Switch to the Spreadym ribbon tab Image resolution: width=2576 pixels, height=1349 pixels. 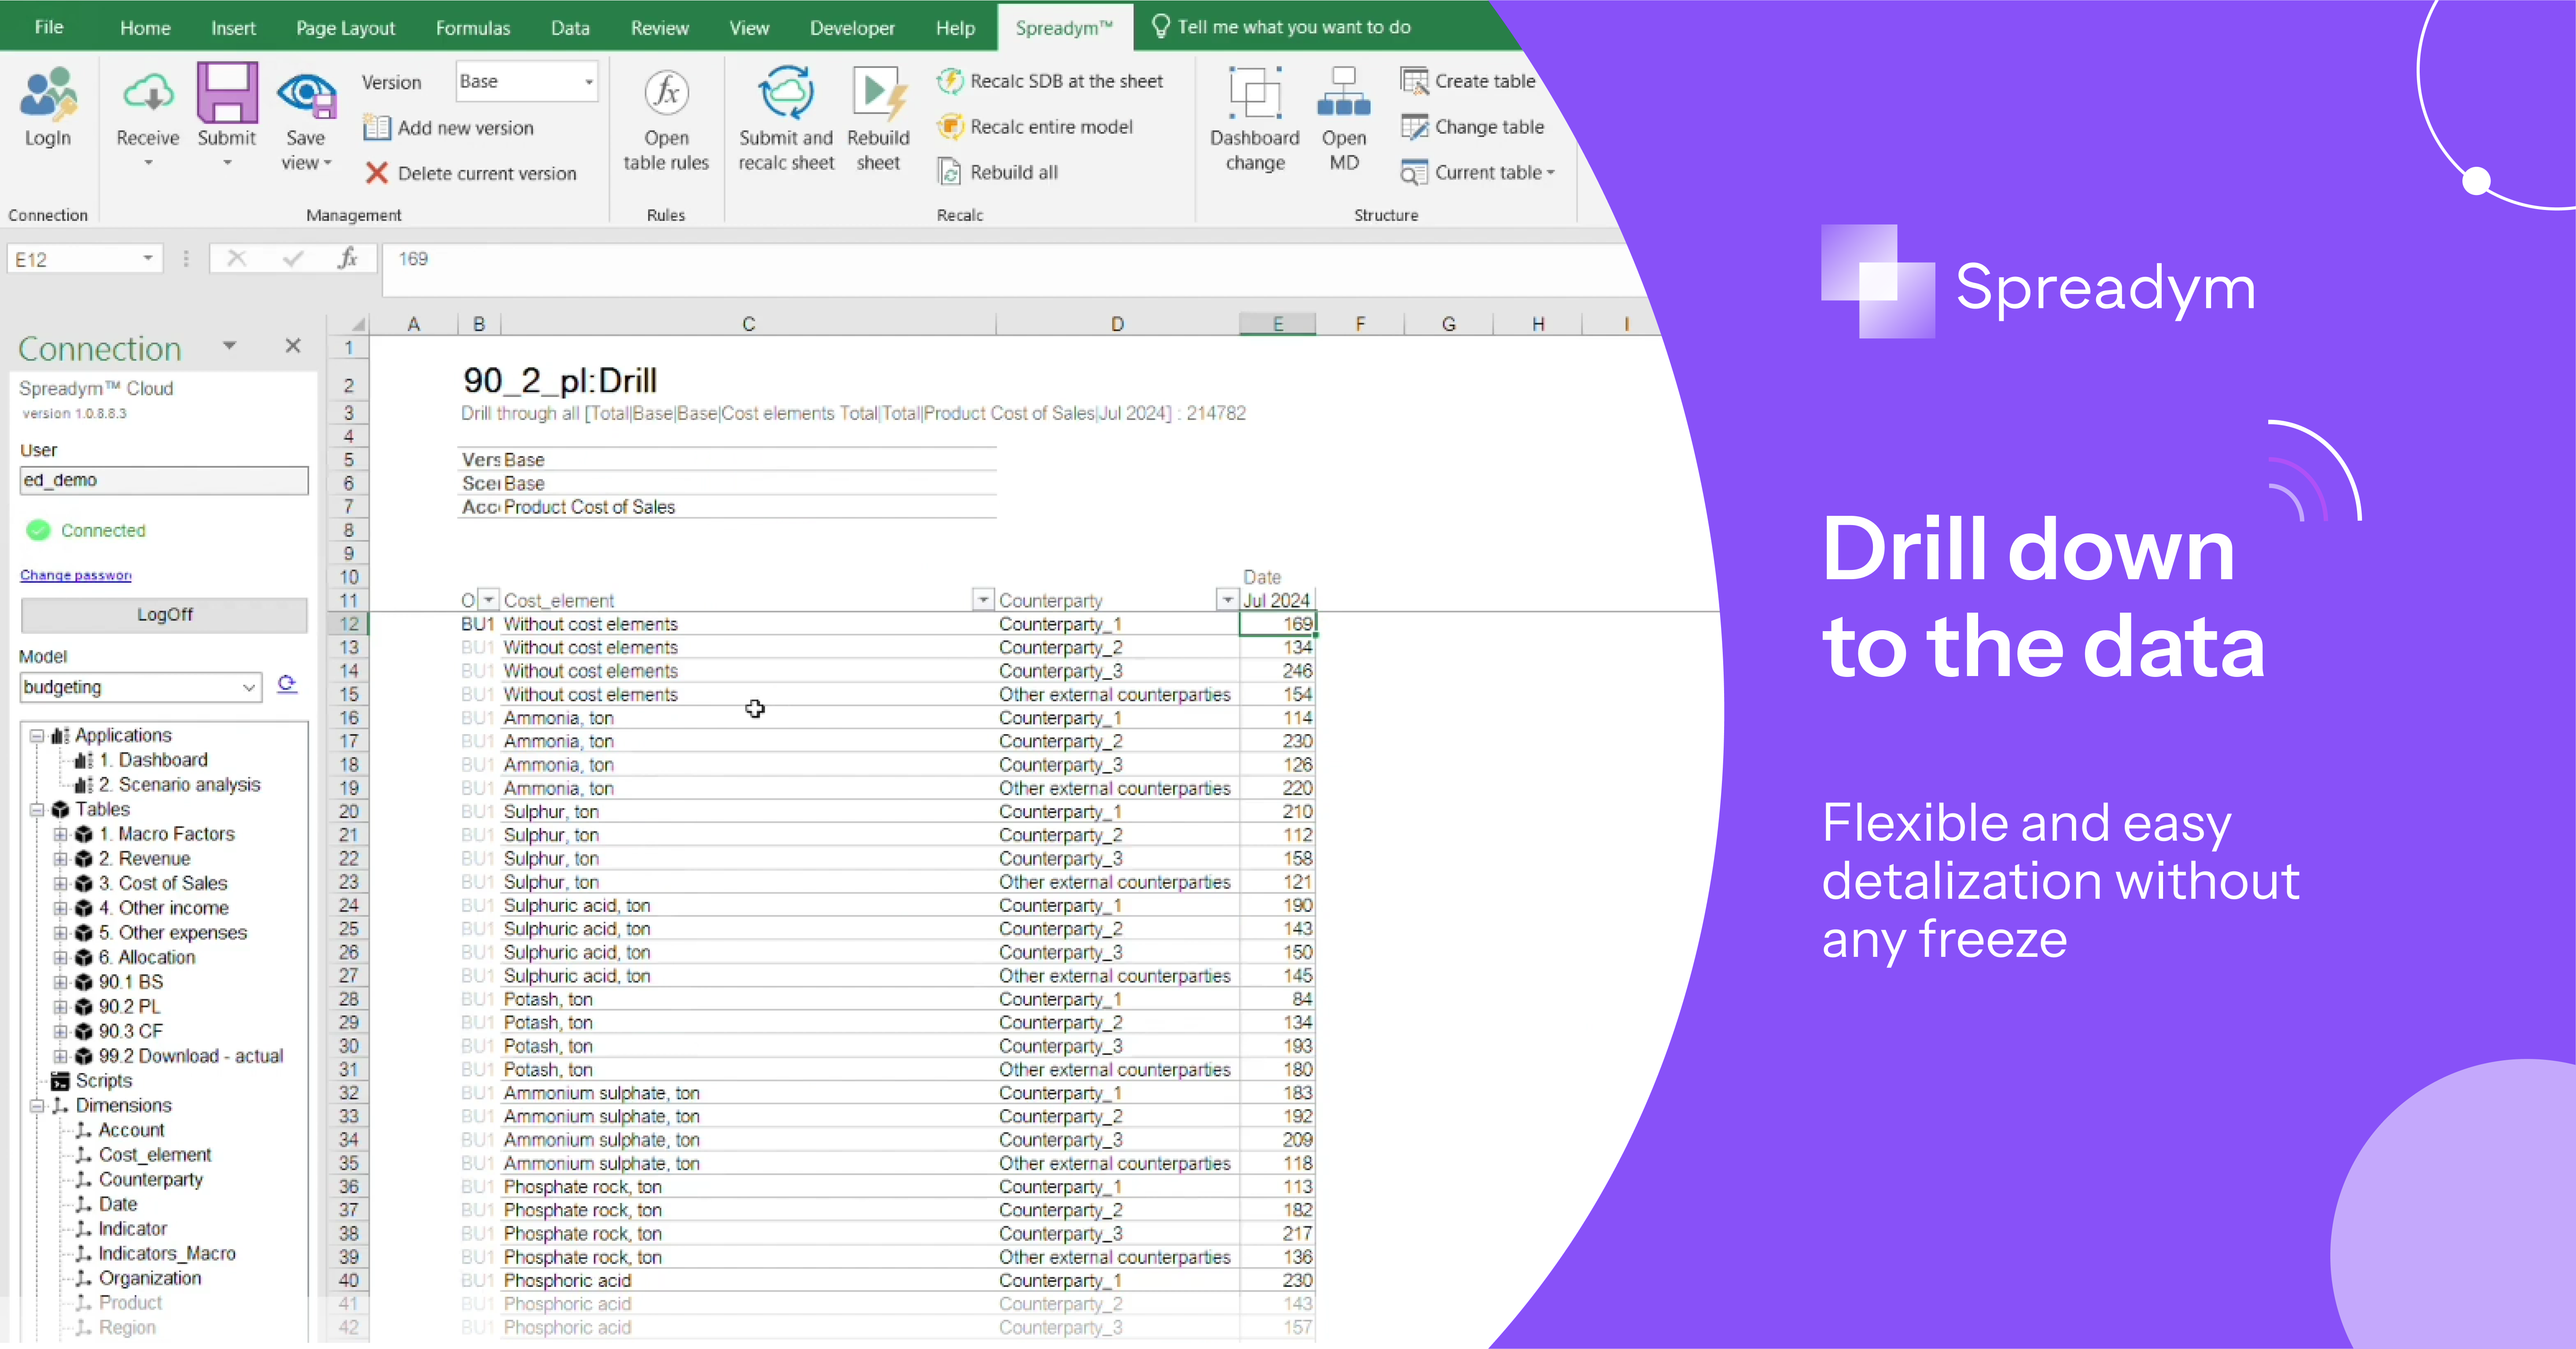(x=1064, y=27)
